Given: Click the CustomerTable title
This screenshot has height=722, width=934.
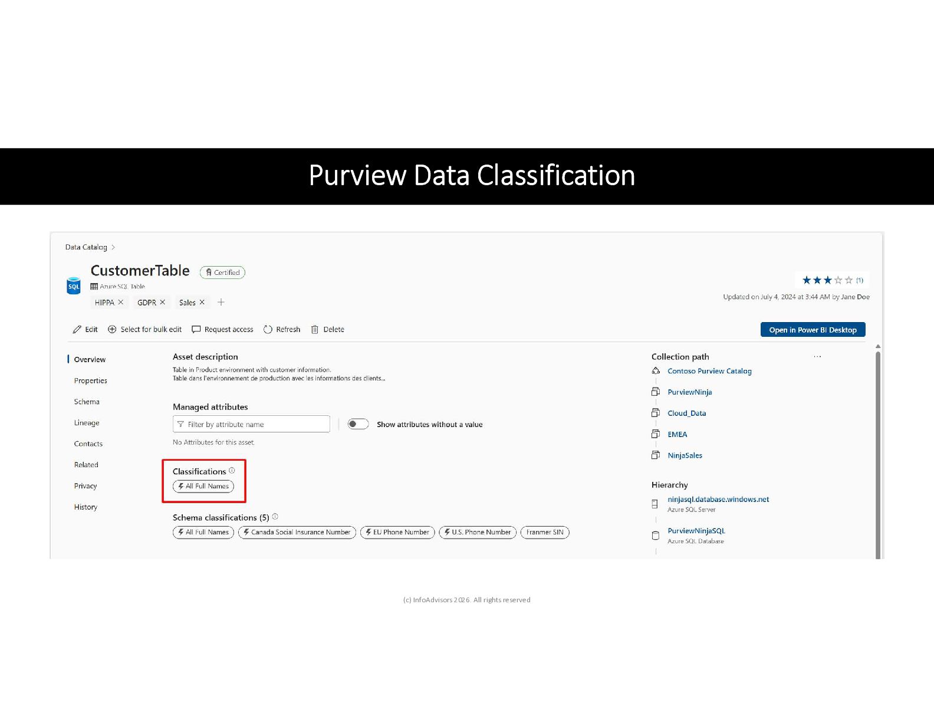Looking at the screenshot, I should (x=140, y=271).
